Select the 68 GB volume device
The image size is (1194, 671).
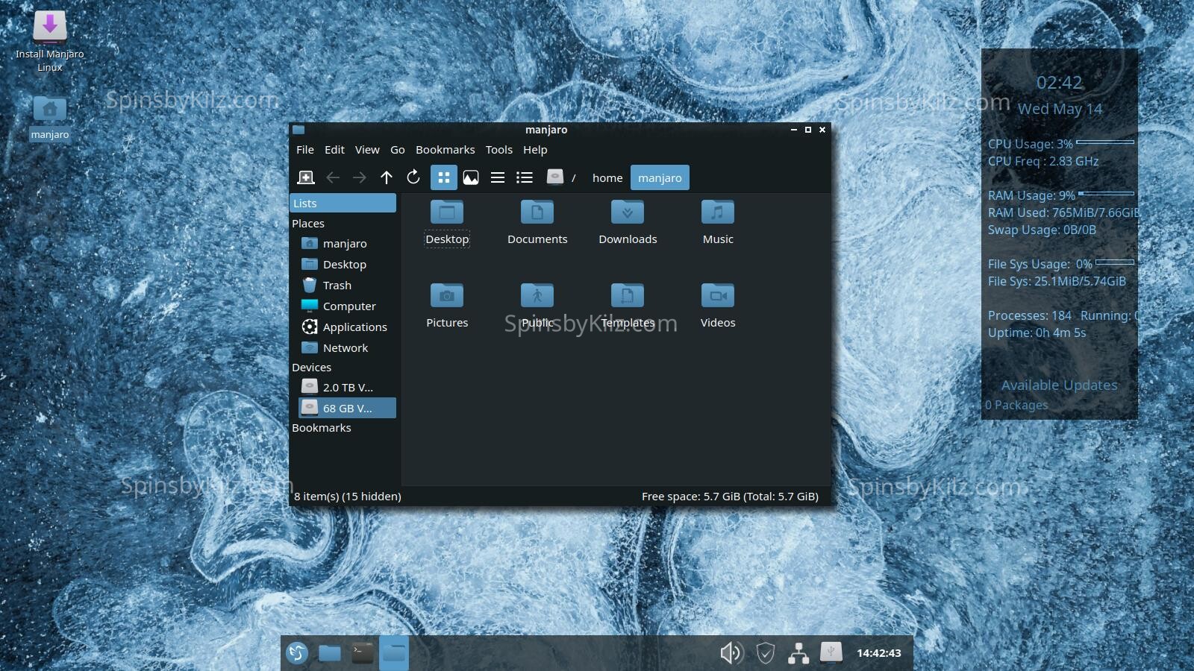347,408
